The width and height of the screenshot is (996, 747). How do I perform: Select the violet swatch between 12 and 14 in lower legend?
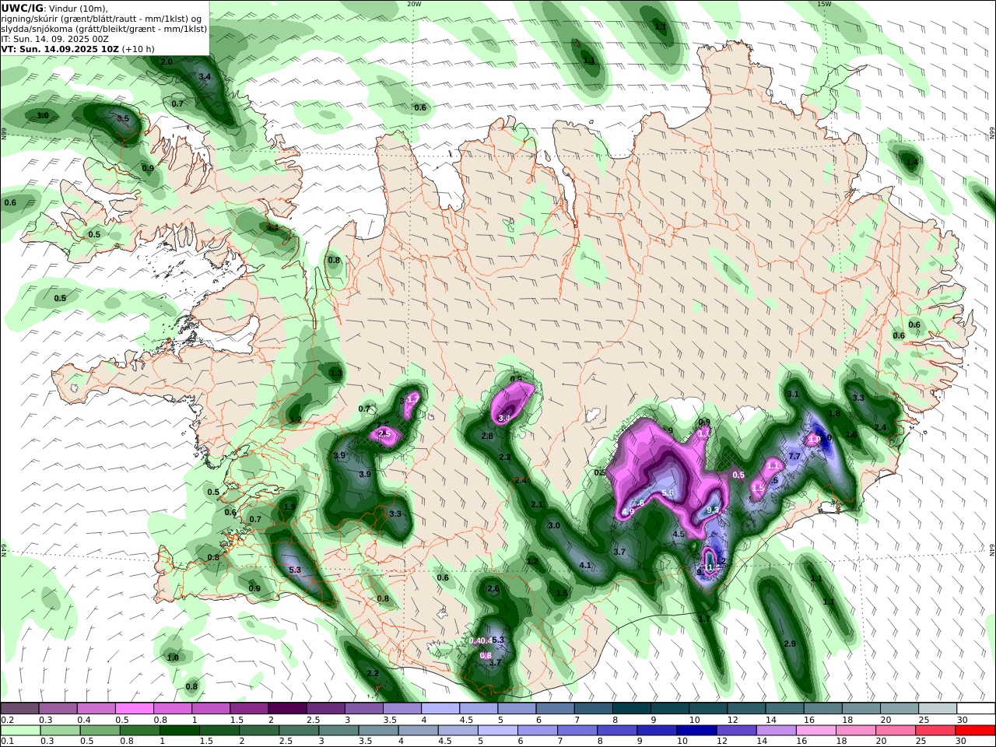coord(736,730)
